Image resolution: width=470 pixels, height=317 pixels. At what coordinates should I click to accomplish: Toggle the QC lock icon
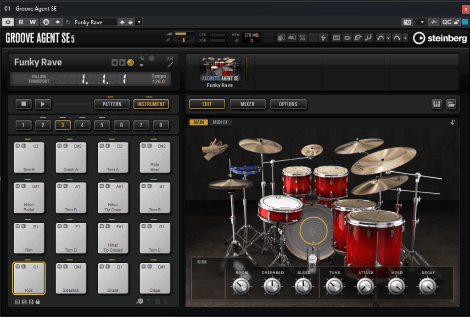(x=457, y=22)
